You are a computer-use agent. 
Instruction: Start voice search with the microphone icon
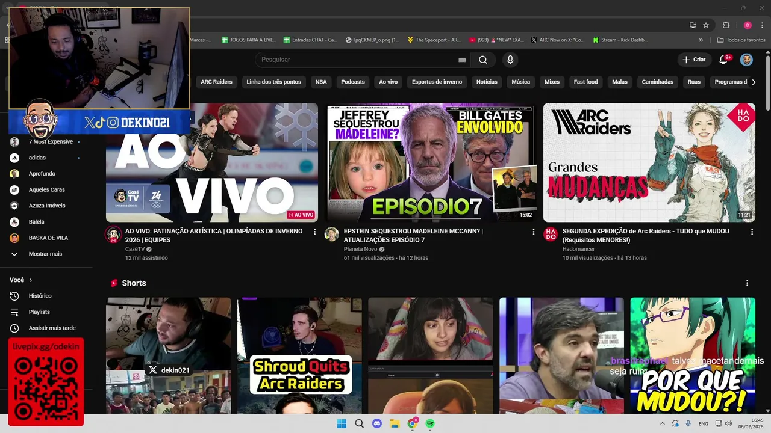tap(510, 60)
